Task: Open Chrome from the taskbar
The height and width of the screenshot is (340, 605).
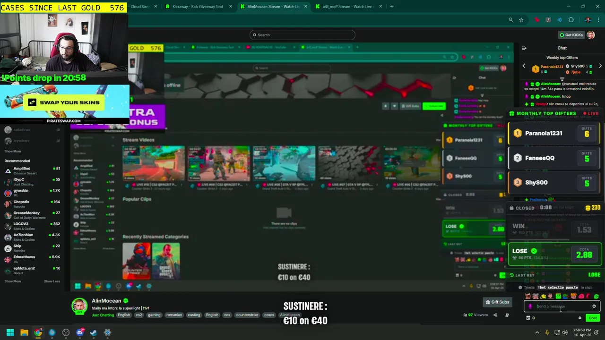Action: 38,332
